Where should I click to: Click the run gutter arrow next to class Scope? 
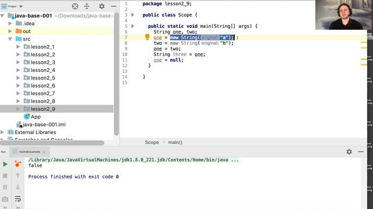133,15
